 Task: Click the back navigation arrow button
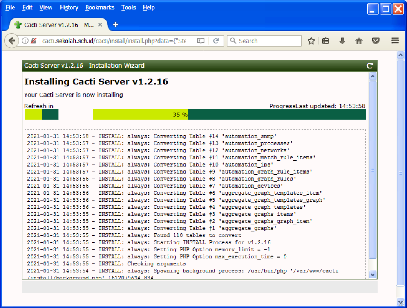click(x=12, y=41)
